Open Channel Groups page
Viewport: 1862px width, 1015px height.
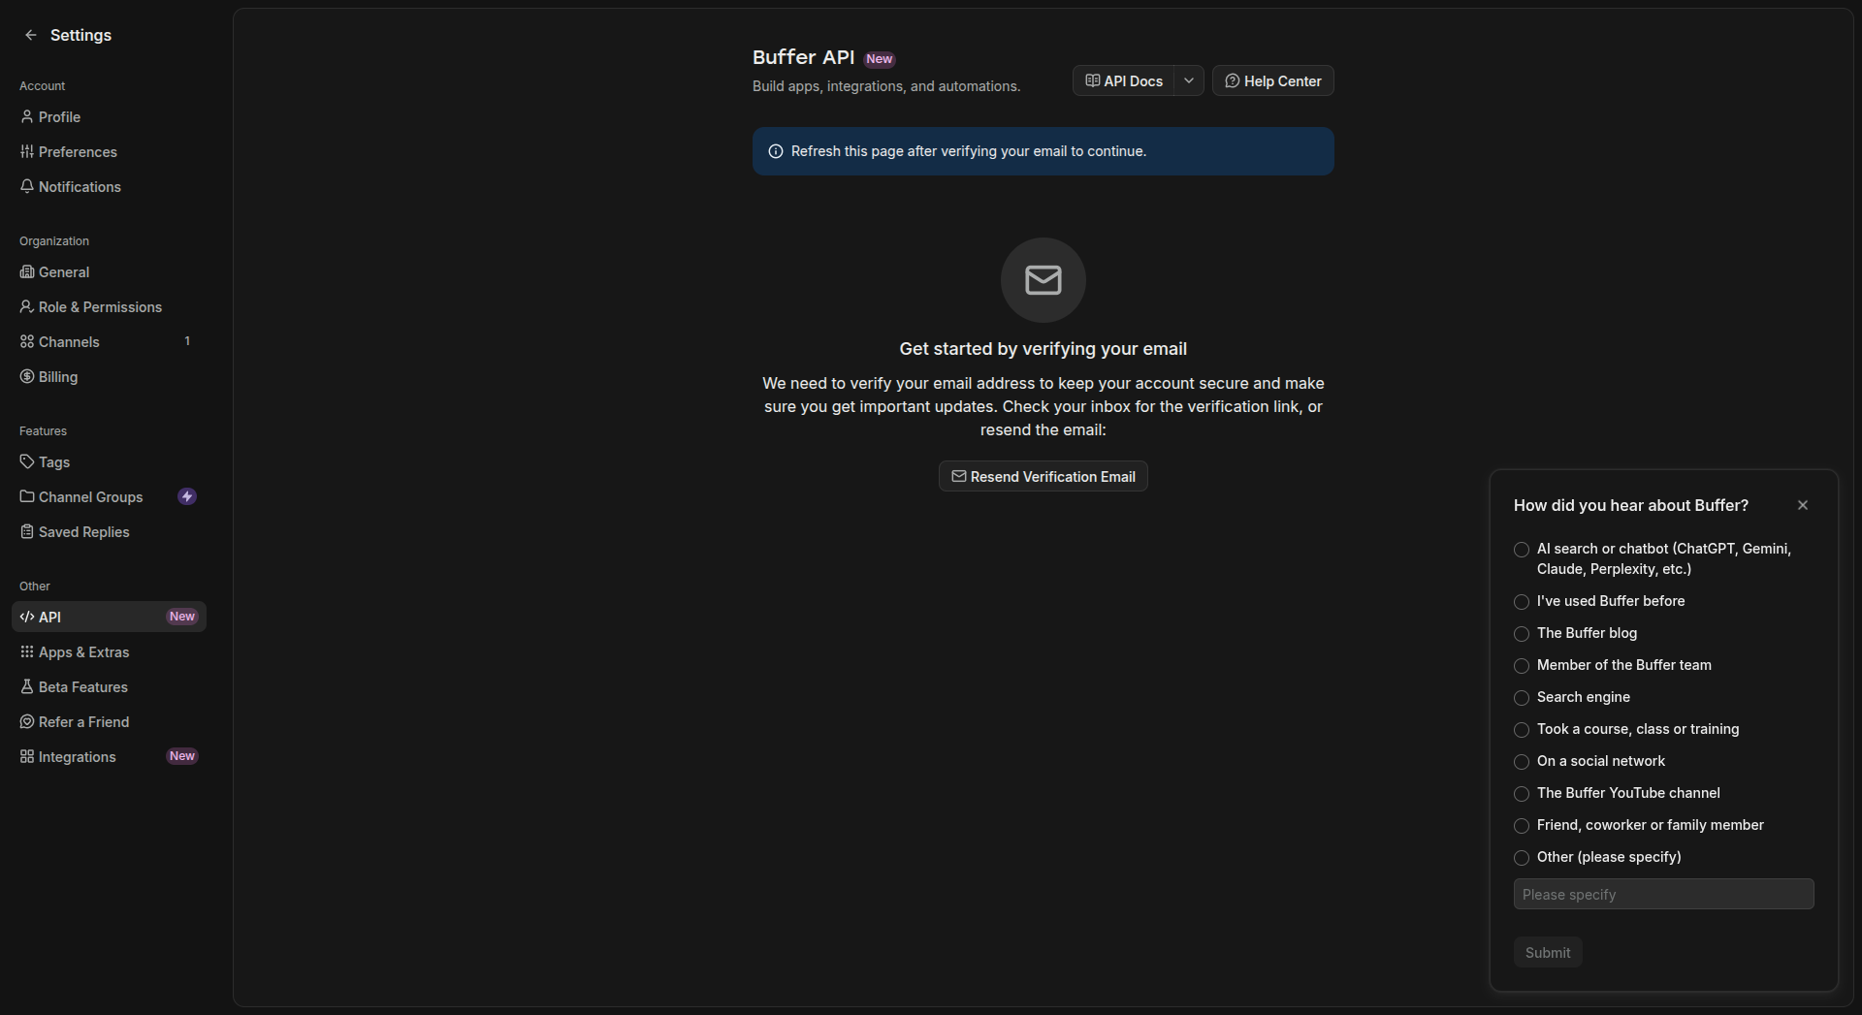[109, 496]
